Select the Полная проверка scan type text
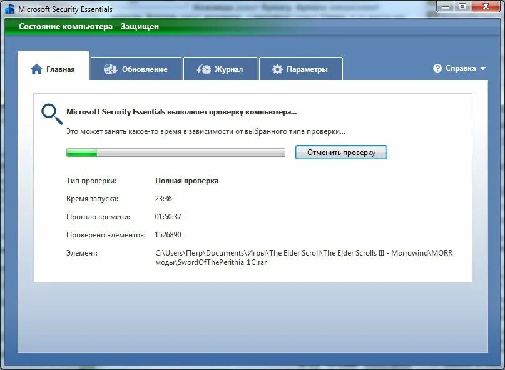The image size is (505, 370). point(186,180)
